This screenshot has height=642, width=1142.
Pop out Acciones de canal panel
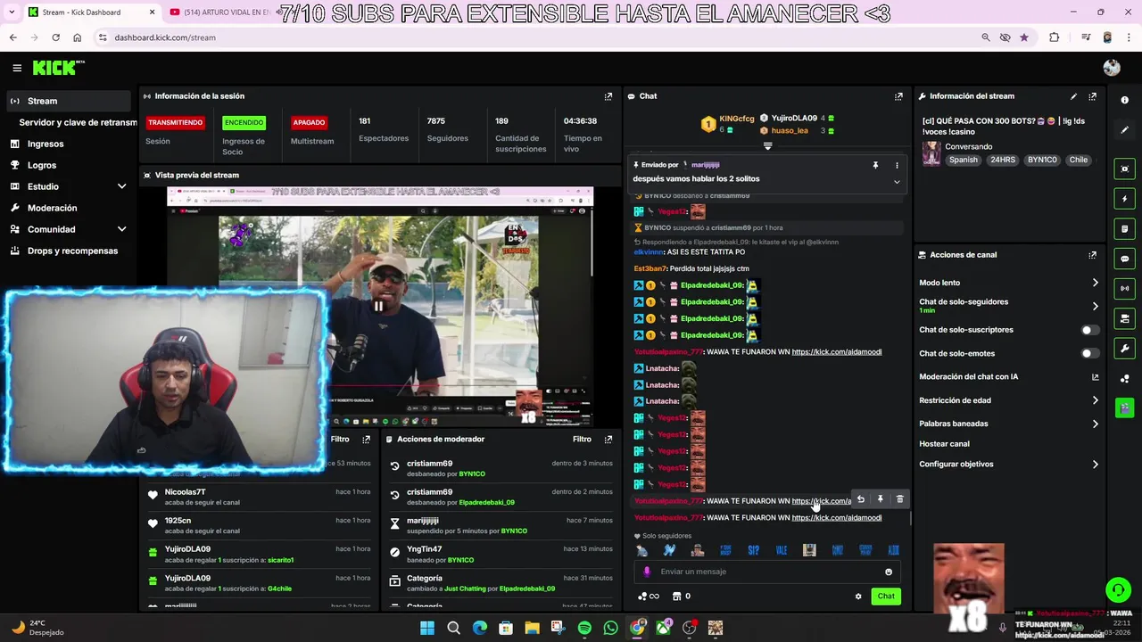point(1092,255)
